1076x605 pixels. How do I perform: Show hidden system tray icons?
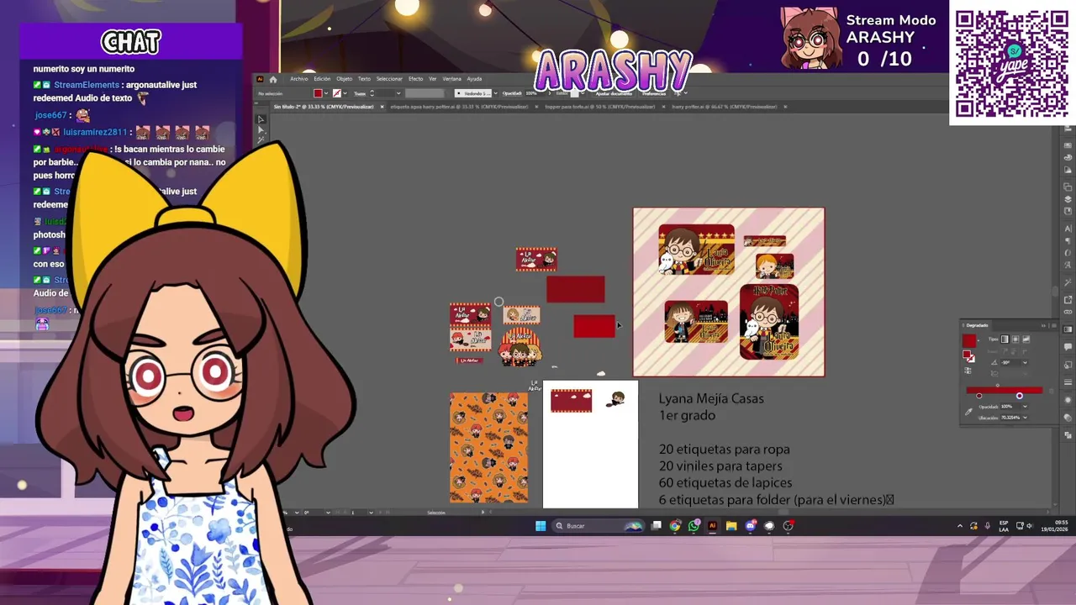coord(960,526)
